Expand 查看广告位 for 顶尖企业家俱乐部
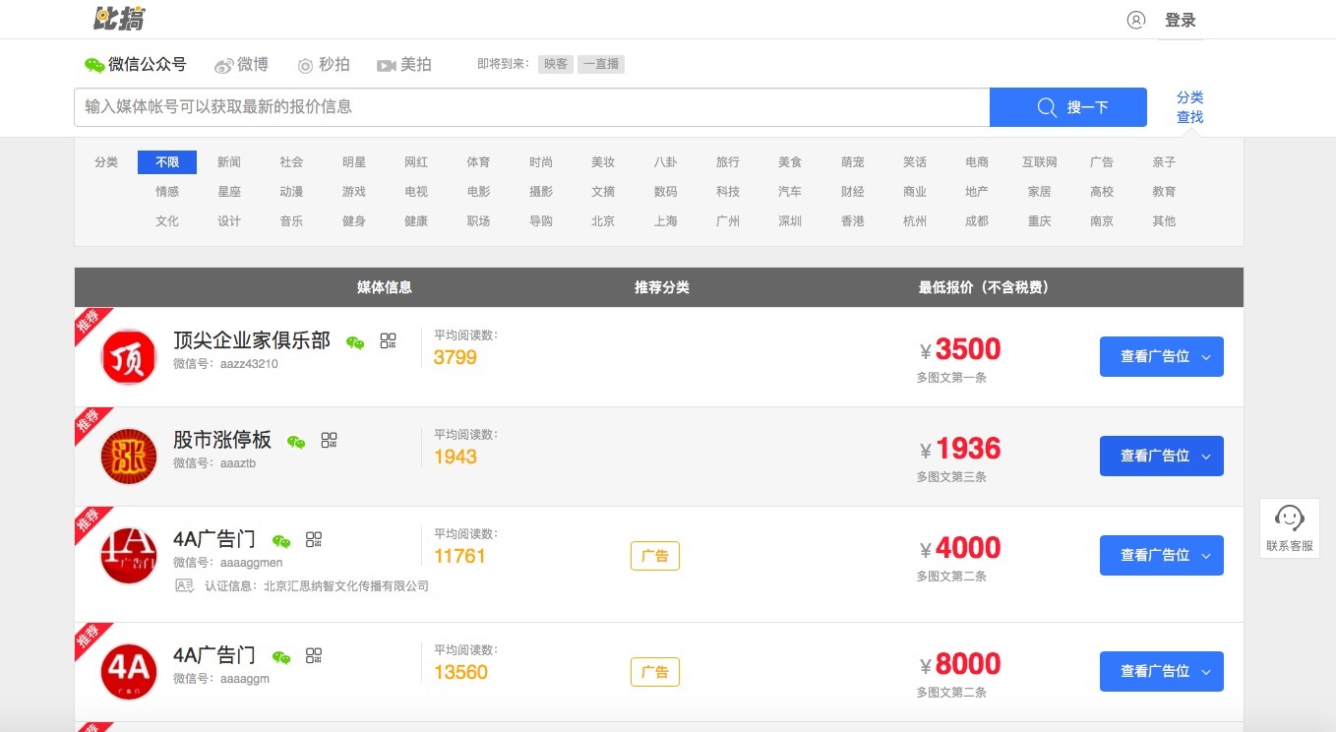The width and height of the screenshot is (1336, 732). coord(1161,356)
